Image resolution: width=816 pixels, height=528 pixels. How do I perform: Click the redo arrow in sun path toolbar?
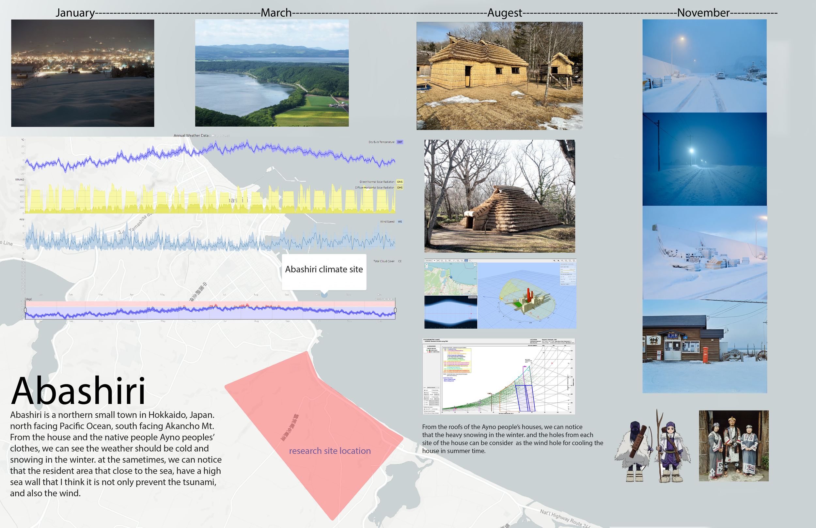[x=438, y=260]
